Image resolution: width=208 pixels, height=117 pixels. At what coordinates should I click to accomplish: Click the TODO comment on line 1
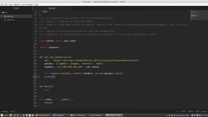point(43,12)
